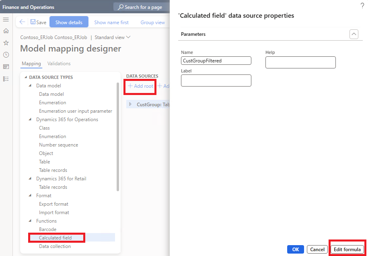
Task: Open Recent clock icon in sidebar
Action: click(6, 55)
